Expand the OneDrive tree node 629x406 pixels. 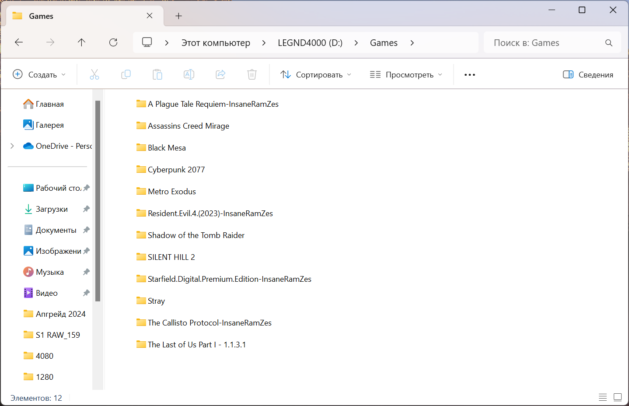point(12,146)
